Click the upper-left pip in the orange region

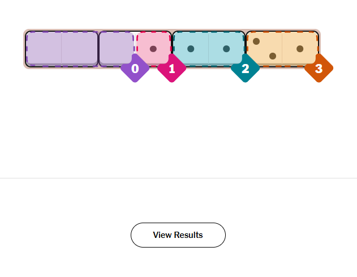256,41
